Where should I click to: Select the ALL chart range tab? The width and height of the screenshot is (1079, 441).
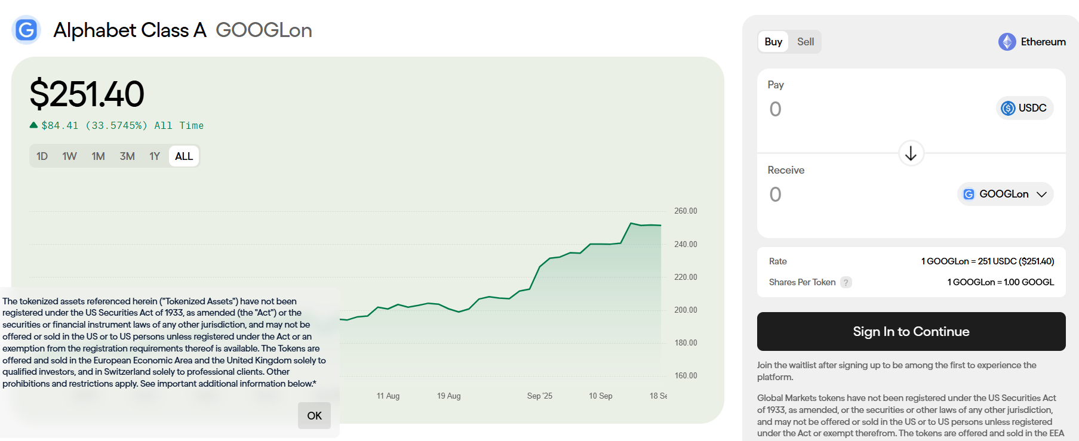[x=184, y=156]
